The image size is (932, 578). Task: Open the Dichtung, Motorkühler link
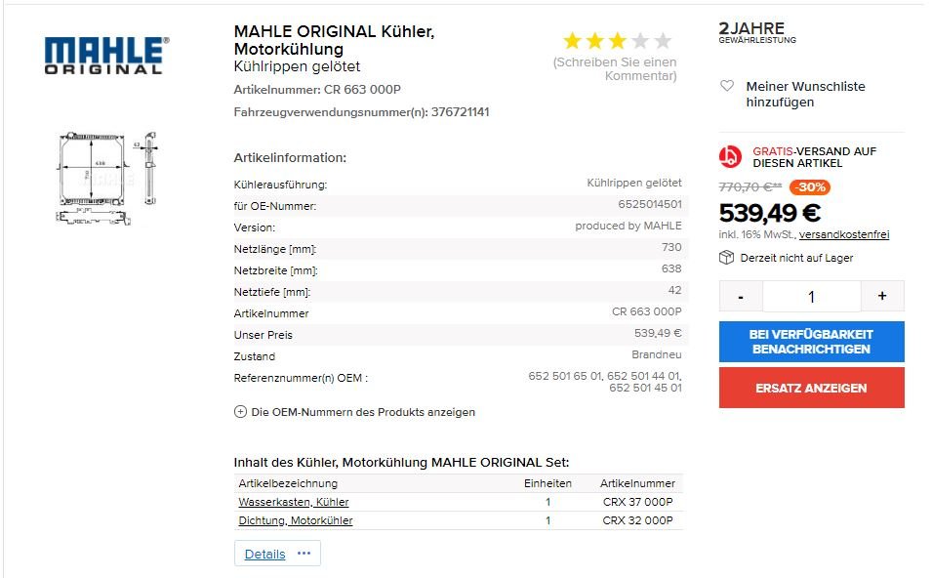click(296, 520)
